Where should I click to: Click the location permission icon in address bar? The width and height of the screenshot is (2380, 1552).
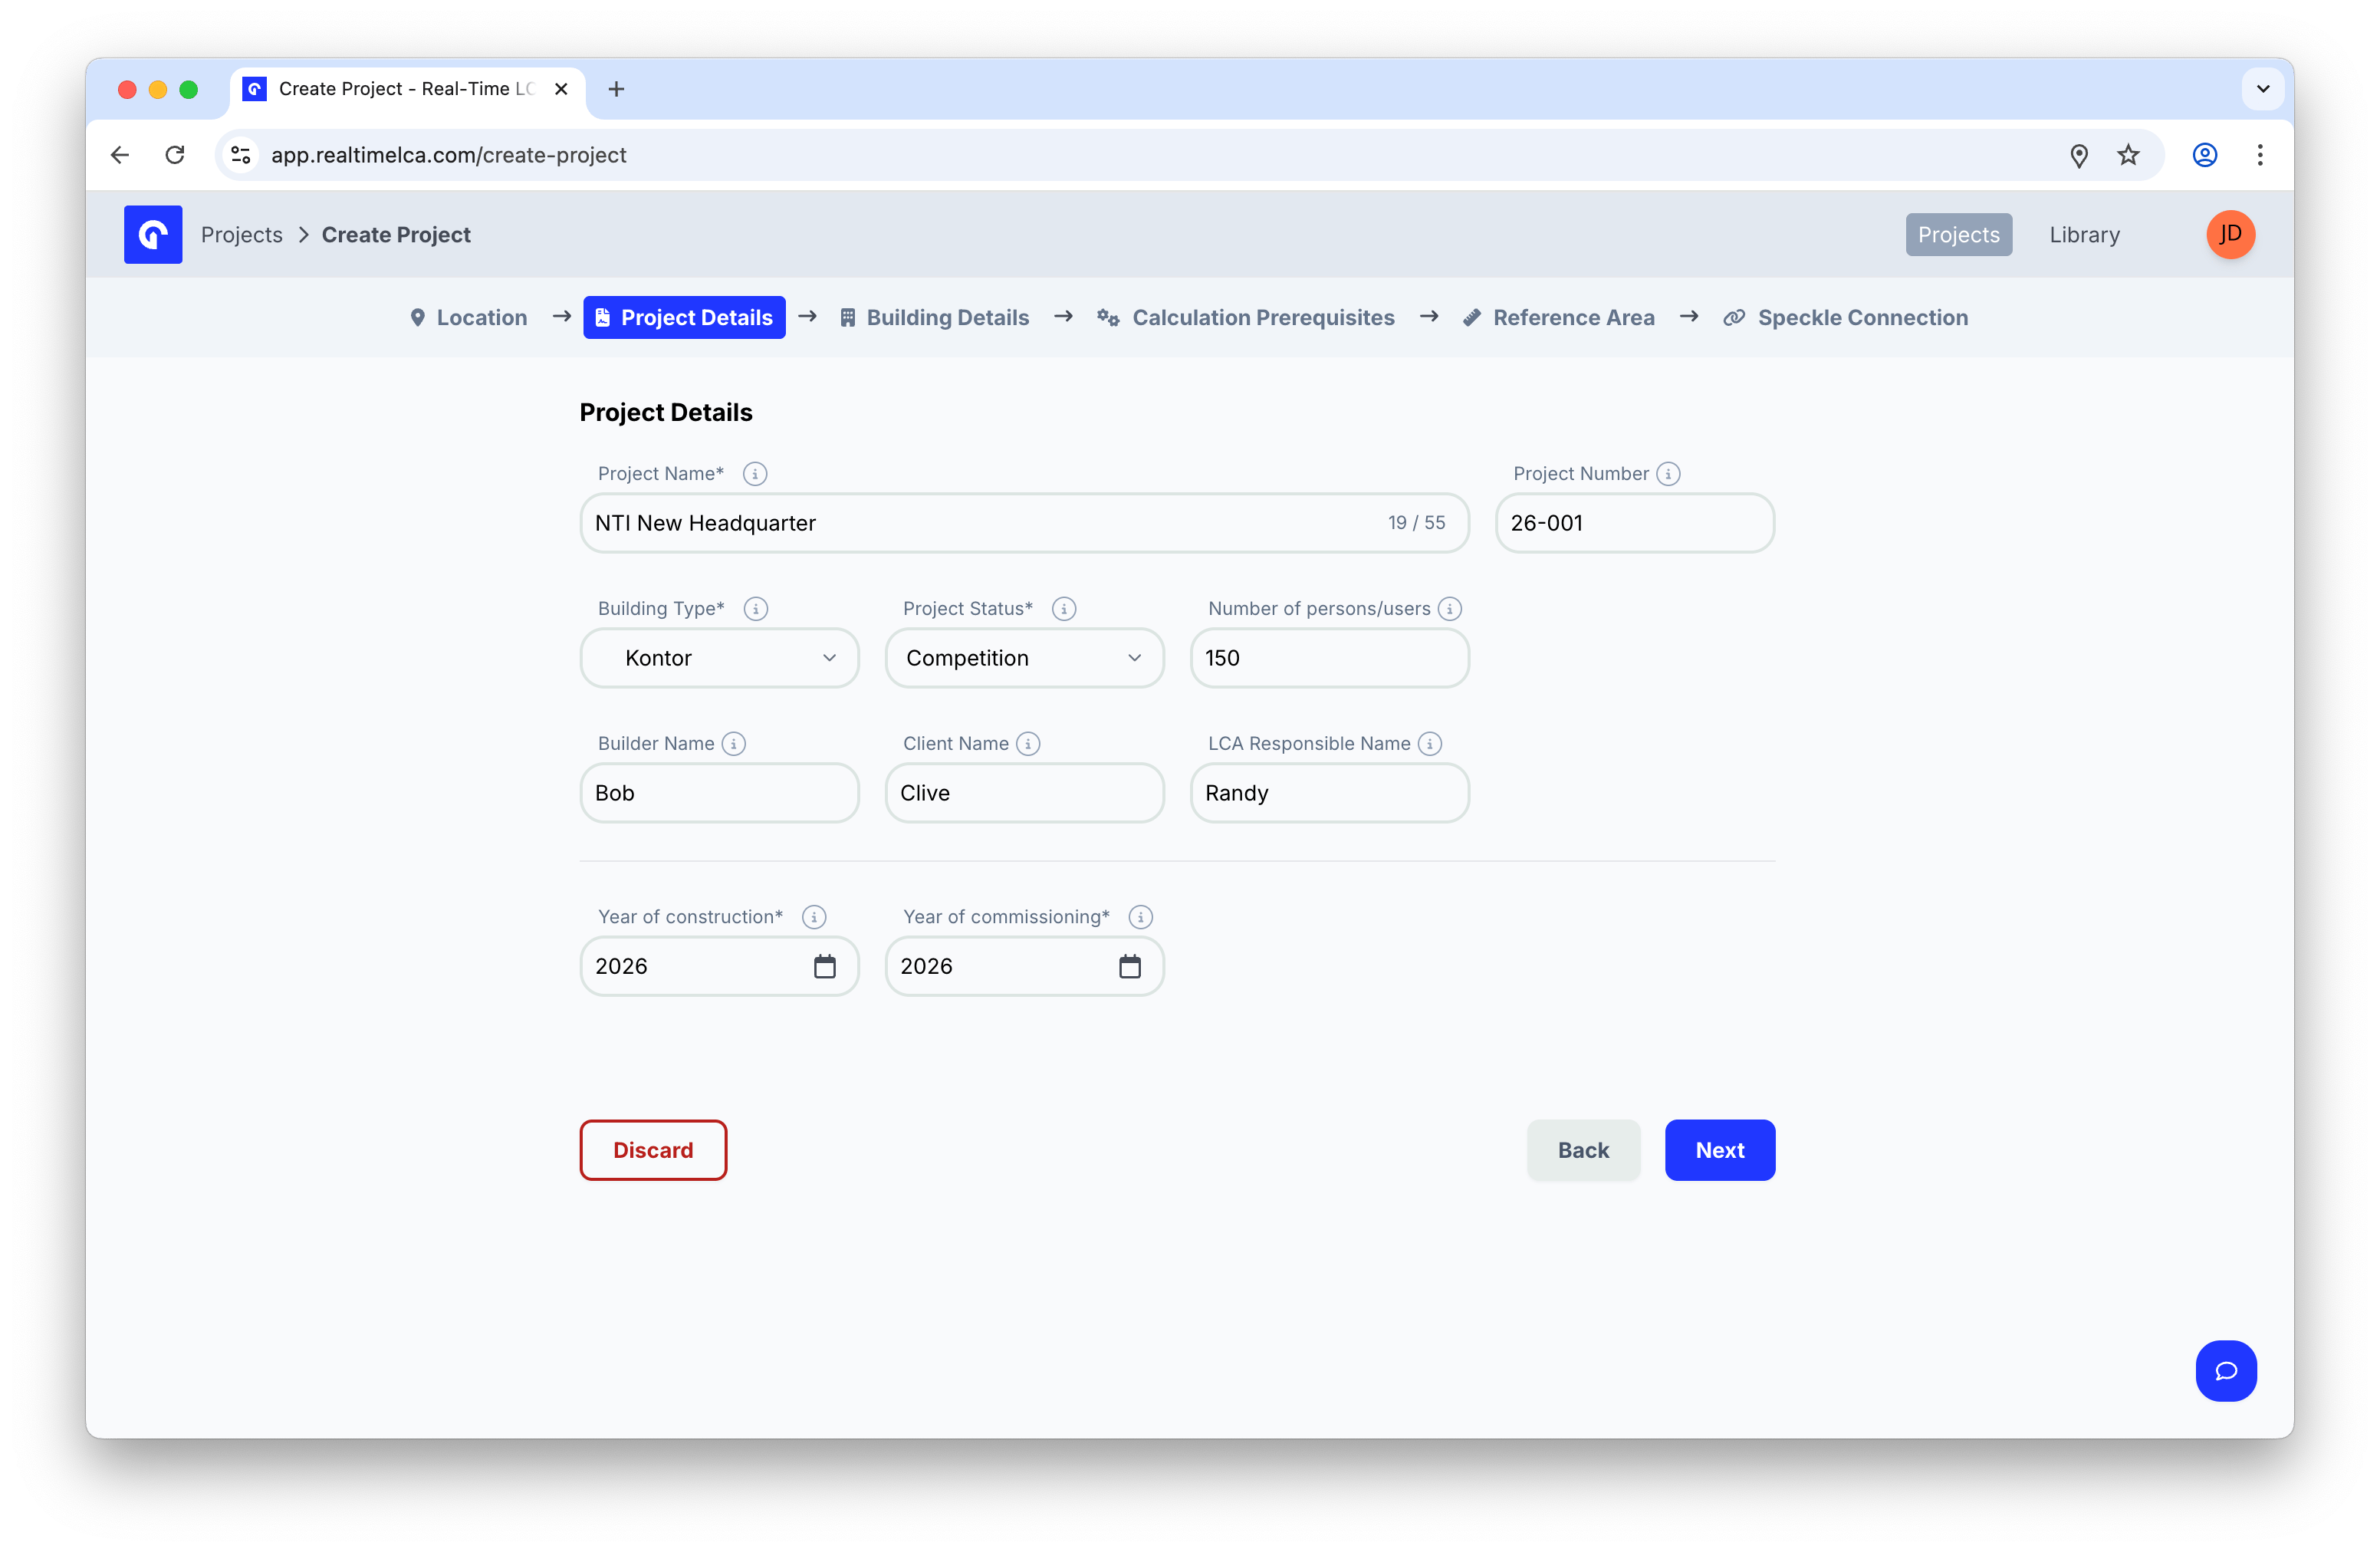point(2079,155)
